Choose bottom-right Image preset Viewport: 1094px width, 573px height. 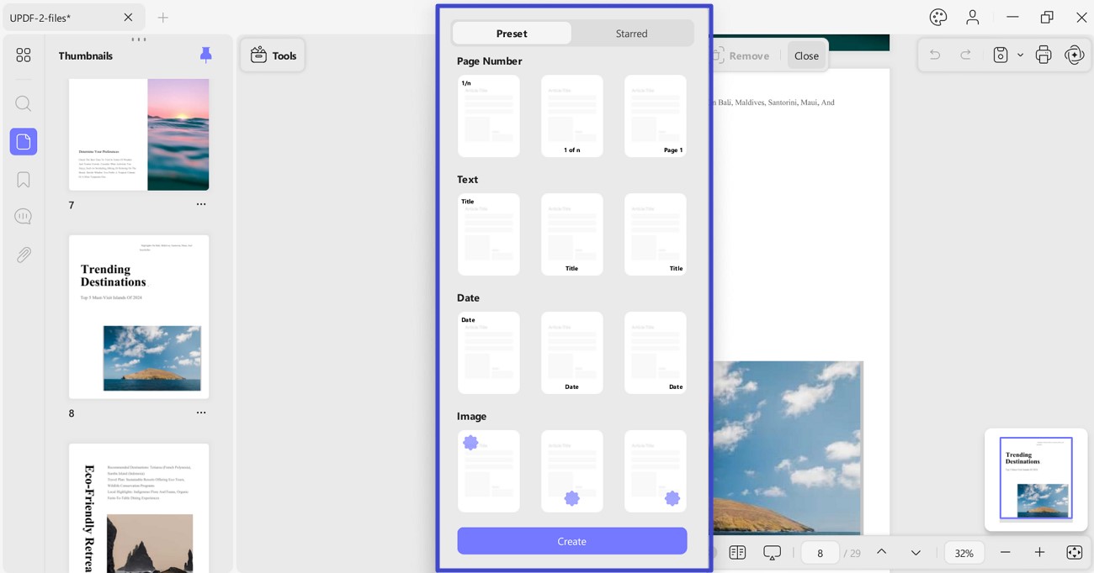[656, 471]
